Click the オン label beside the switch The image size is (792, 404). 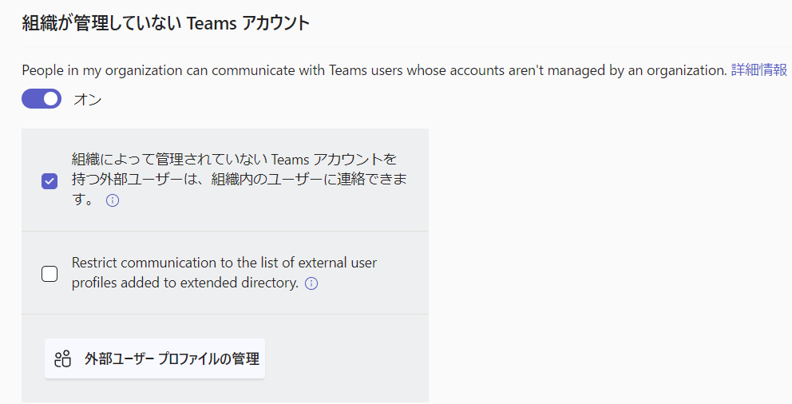point(87,100)
